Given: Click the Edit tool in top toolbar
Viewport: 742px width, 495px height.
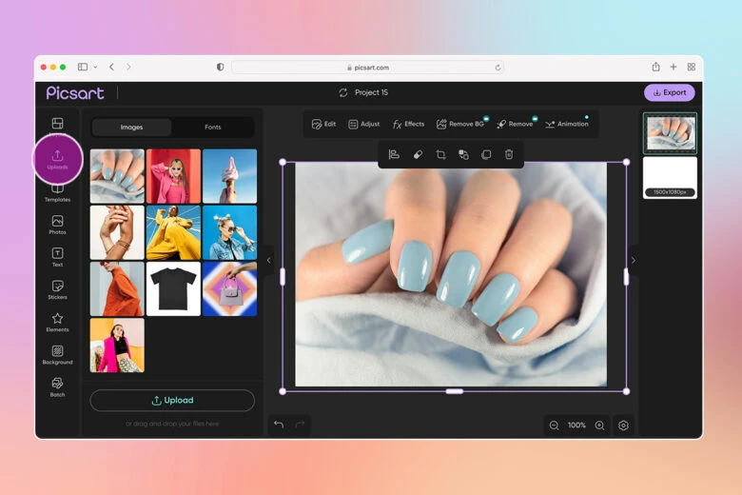Looking at the screenshot, I should pos(323,124).
